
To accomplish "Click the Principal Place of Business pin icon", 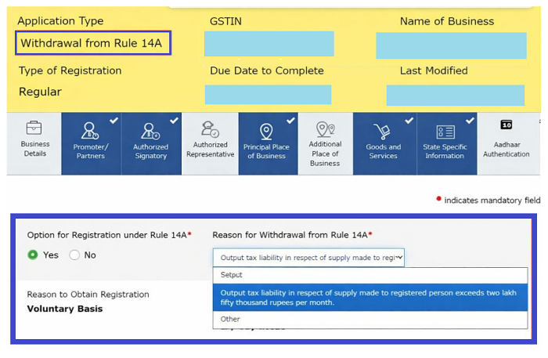I will point(266,131).
